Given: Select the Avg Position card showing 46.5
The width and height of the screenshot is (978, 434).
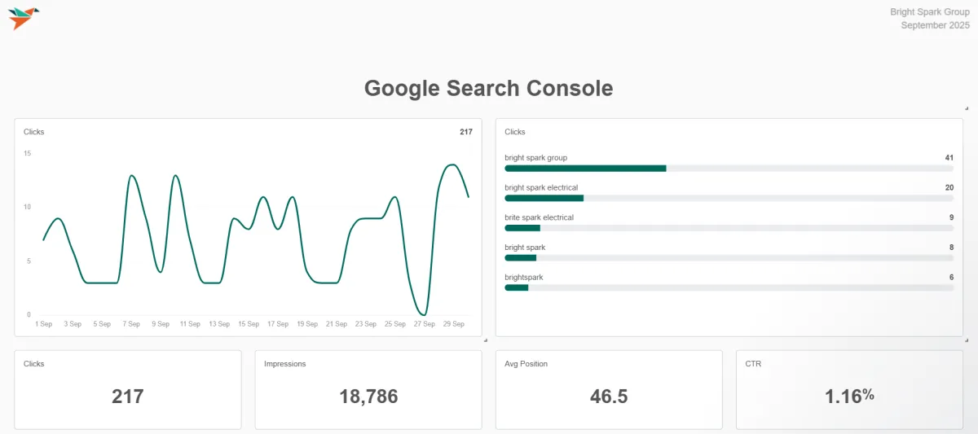Looking at the screenshot, I should point(609,390).
